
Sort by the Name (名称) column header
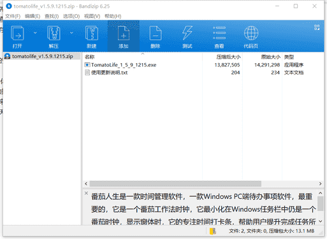pyautogui.click(x=89, y=57)
